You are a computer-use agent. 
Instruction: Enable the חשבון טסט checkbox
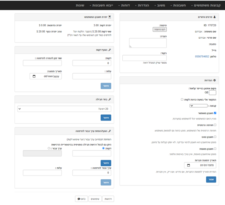click(215, 137)
